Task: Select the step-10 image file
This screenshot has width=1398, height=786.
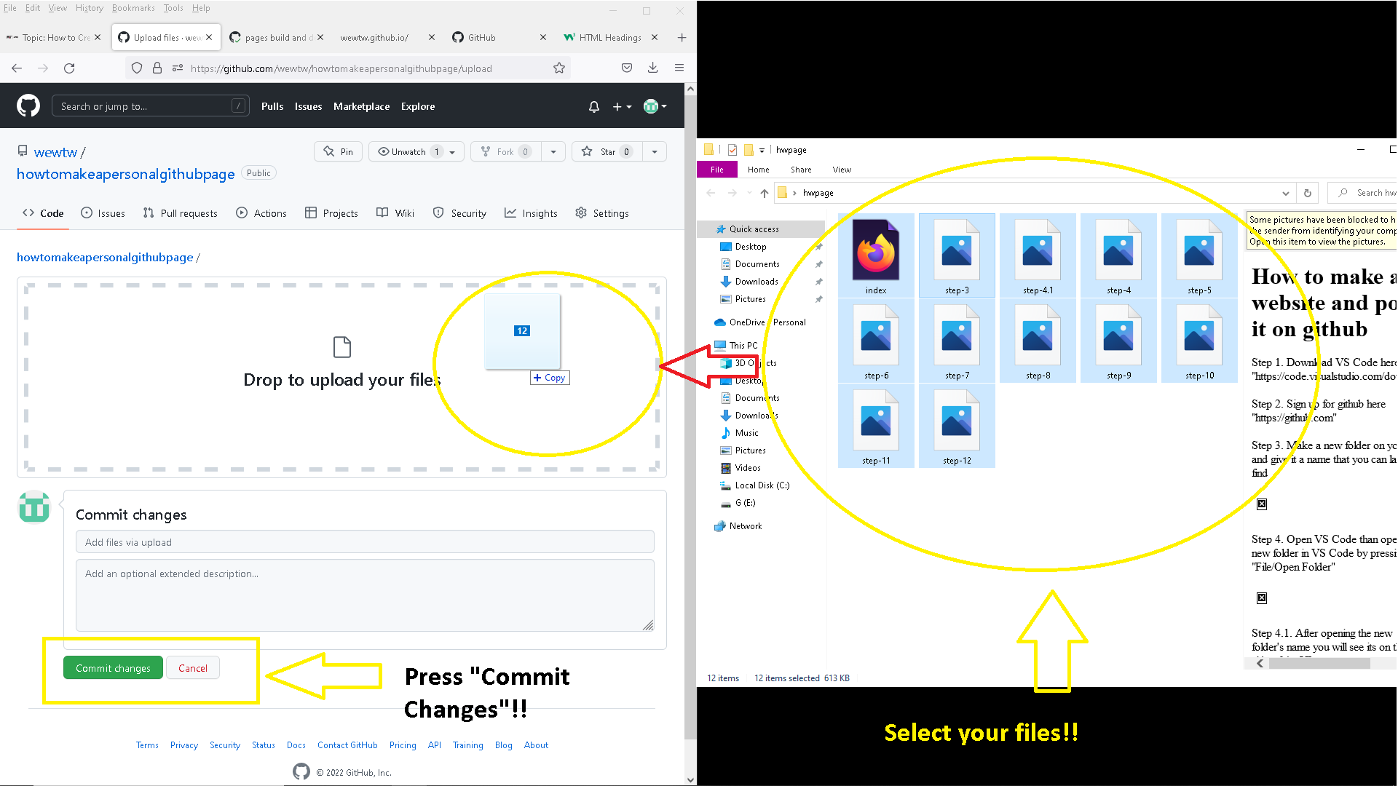Action: coord(1199,341)
